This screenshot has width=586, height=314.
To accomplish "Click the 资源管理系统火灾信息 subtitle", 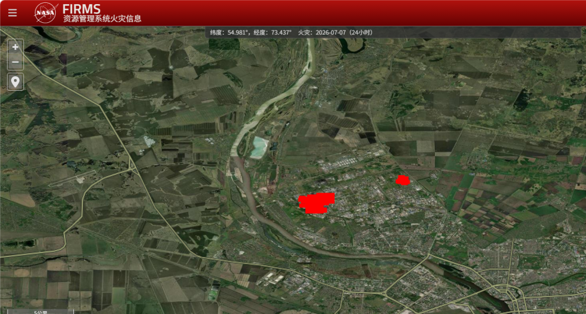I will [102, 19].
